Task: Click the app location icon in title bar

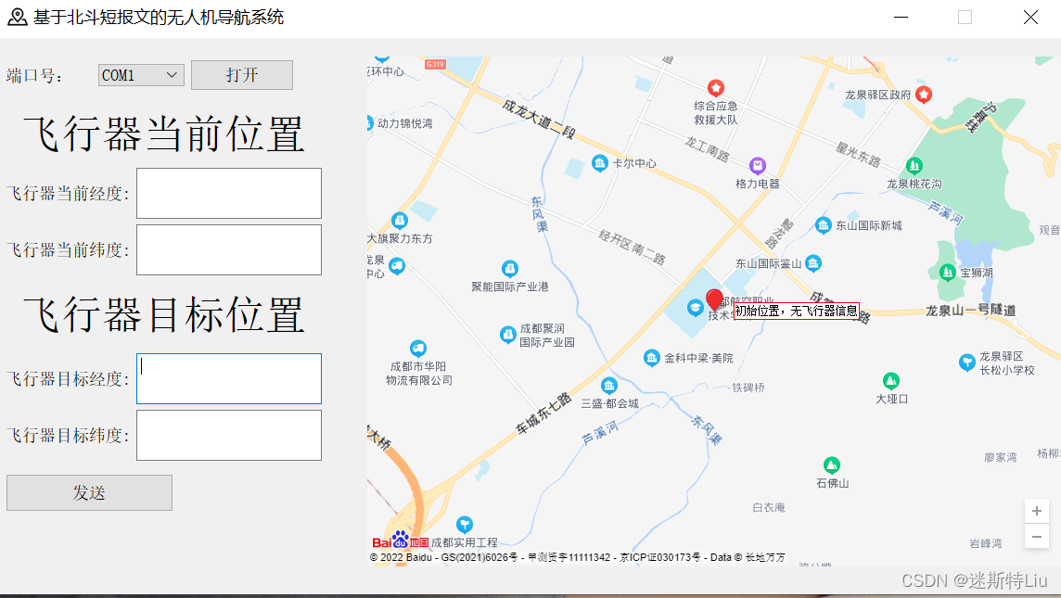Action: (17, 17)
